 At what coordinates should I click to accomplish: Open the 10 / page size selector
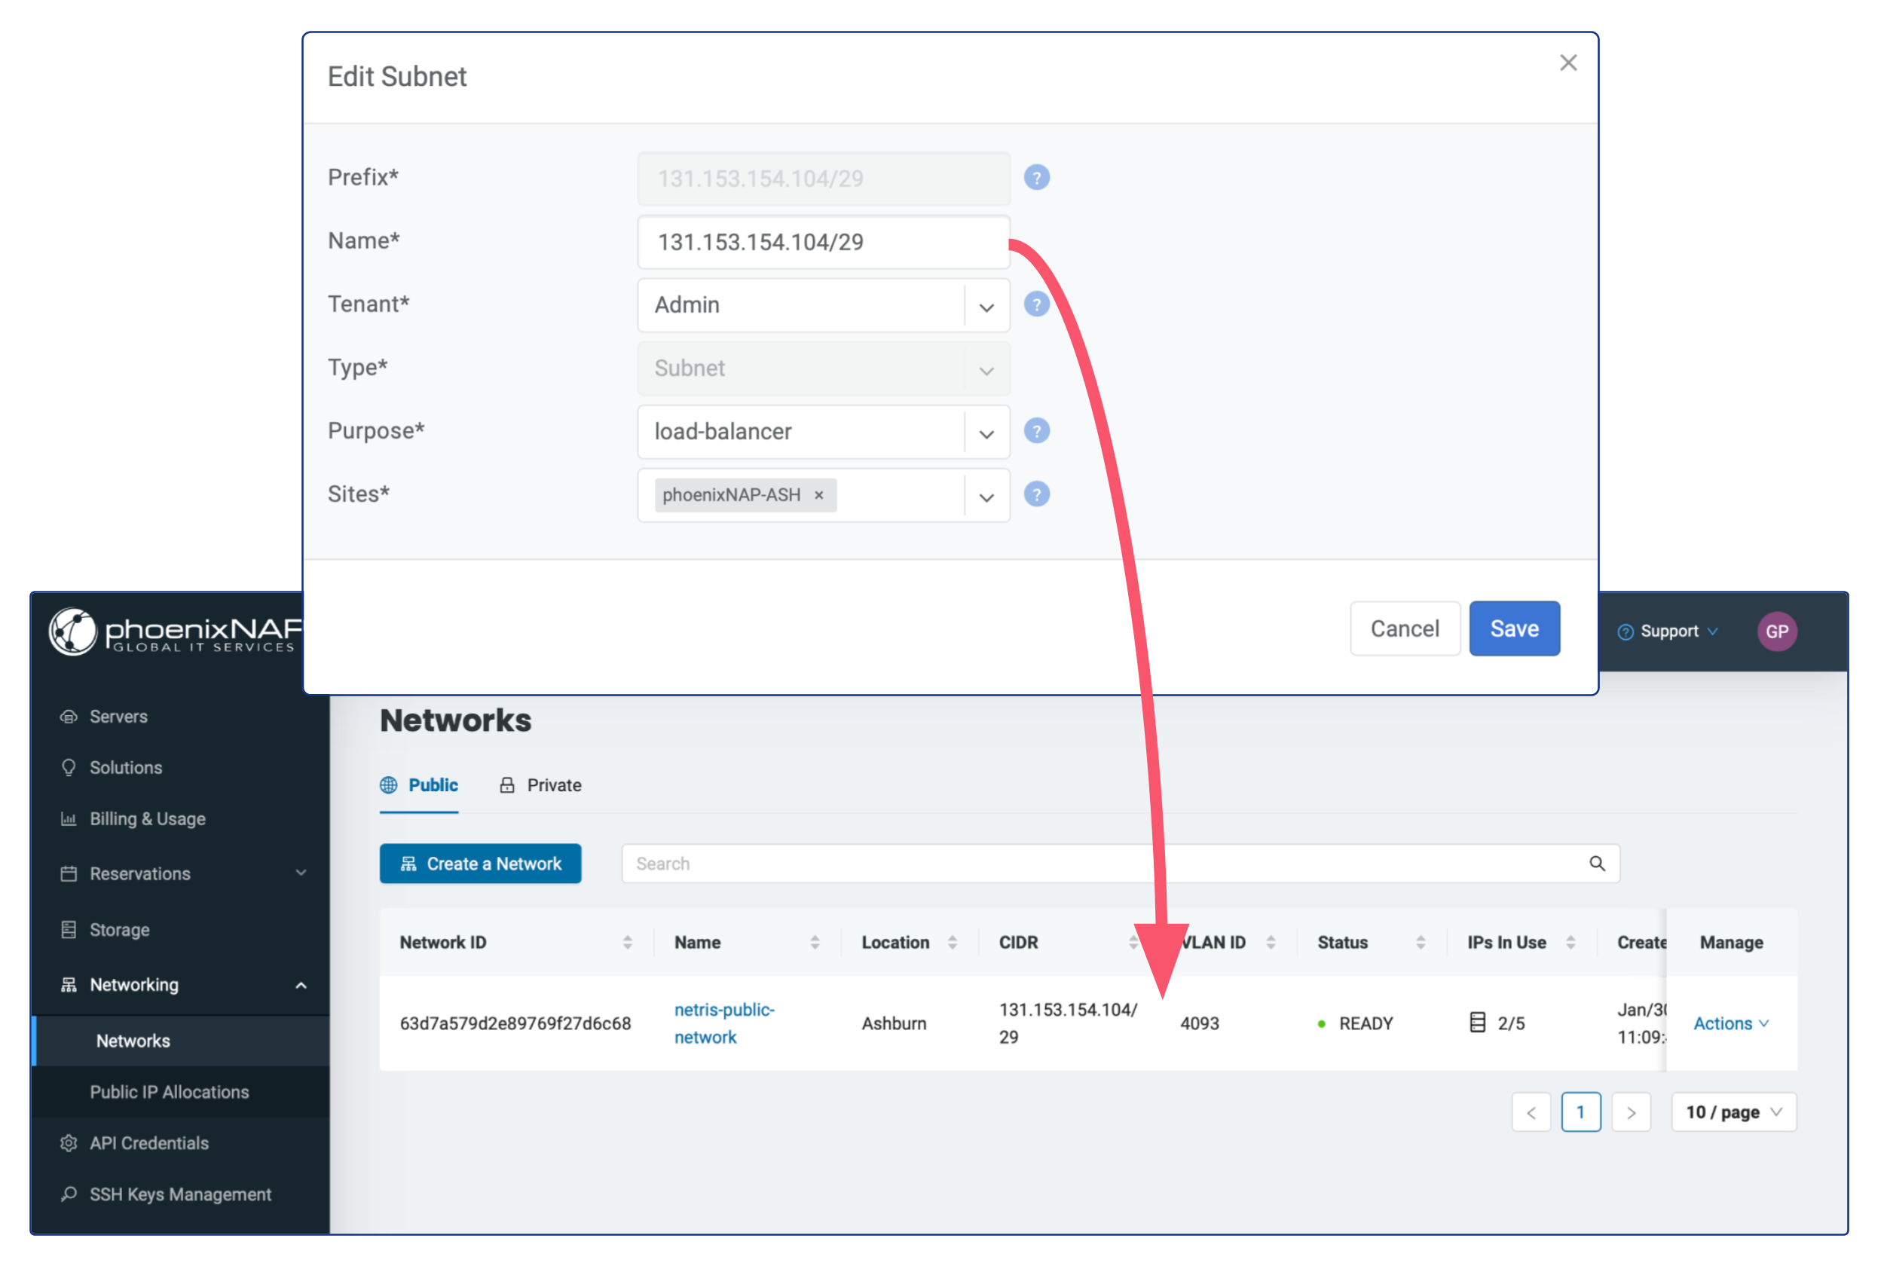(x=1733, y=1112)
